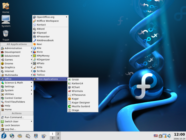Open Kugar Designer
Image resolution: width=186 pixels, height=140 pixels.
83,102
